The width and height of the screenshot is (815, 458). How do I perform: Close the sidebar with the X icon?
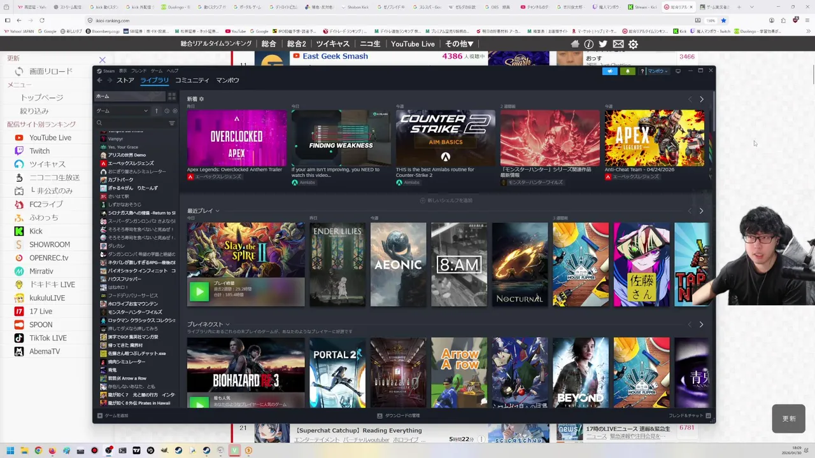102,60
